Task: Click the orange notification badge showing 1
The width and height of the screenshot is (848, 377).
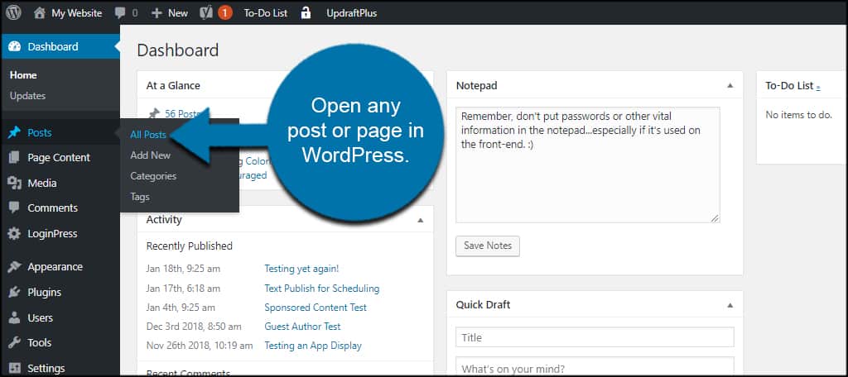Action: 225,13
